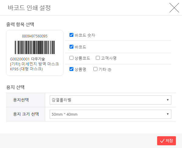The height and width of the screenshot is (148, 182).
Task: Click the help icon next to 기타
Action: pos(110,69)
